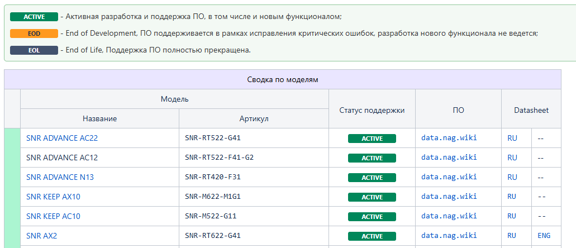Open data.nag.wiki link in SNR AX2 row

coord(449,236)
